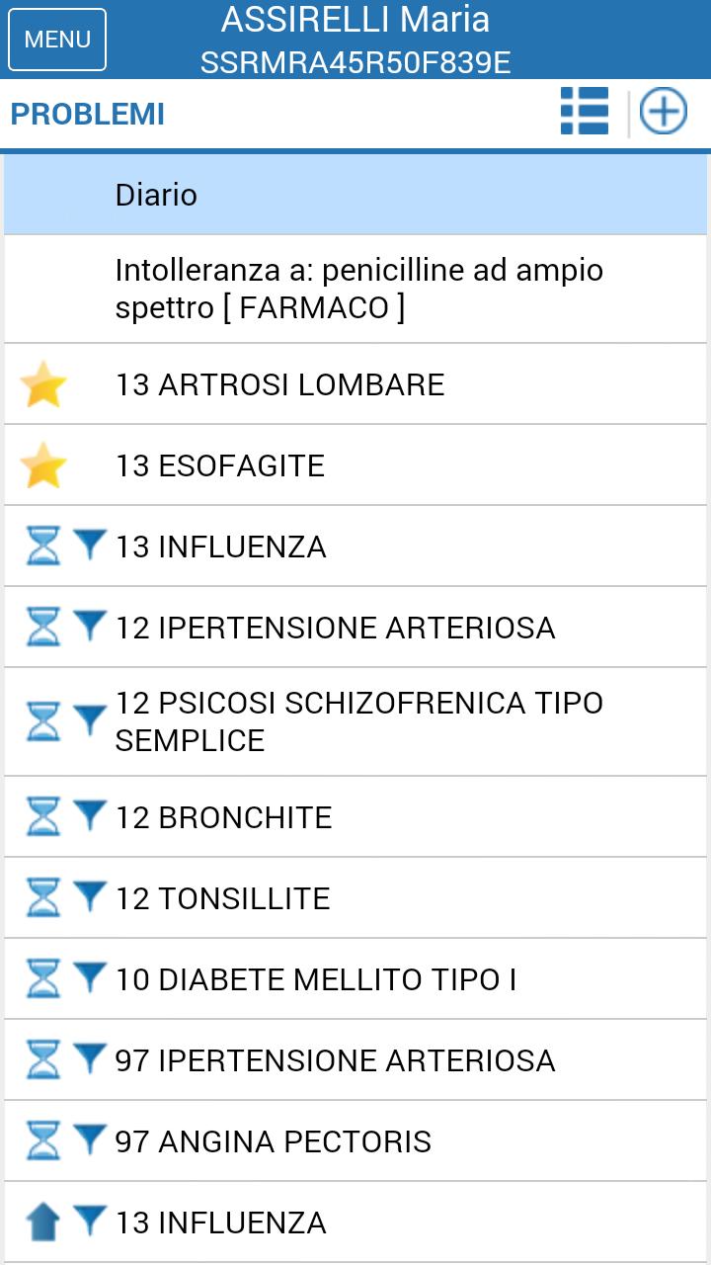Open the 12 BRONCHITE problem
This screenshot has width=711, height=1265.
point(223,817)
